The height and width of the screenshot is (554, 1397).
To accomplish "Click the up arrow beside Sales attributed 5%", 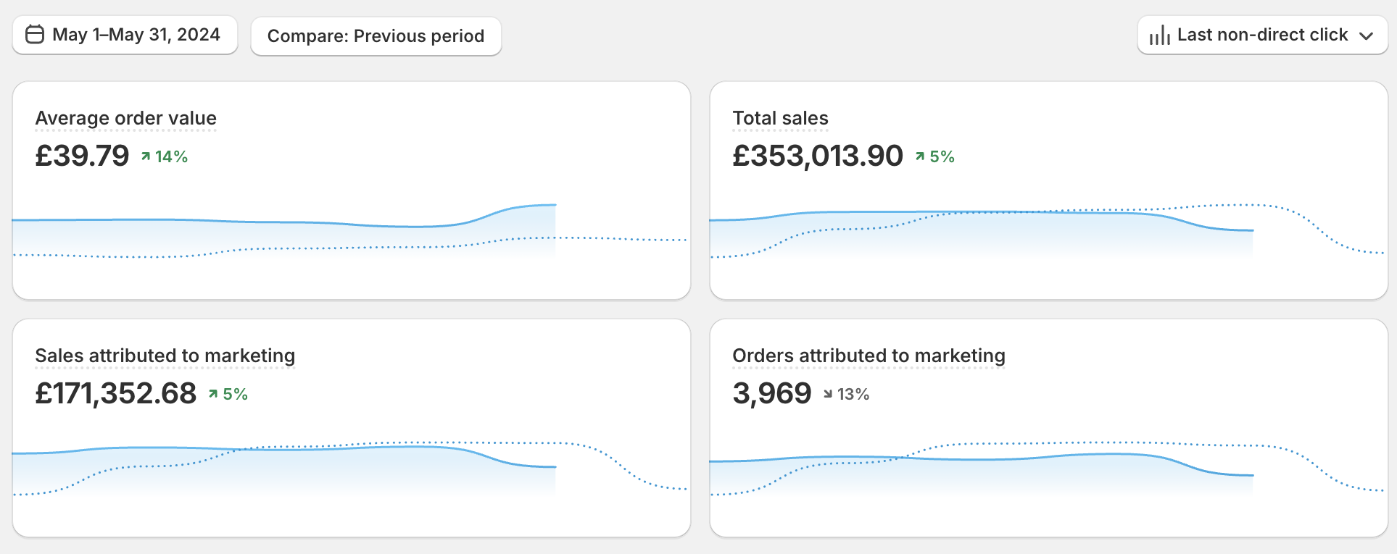I will click(x=213, y=394).
